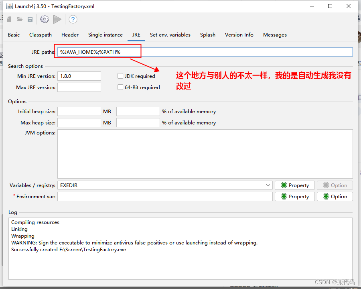Build the wrapper using the gear icon
Screen dimensions: 361x289
click(x=44, y=19)
